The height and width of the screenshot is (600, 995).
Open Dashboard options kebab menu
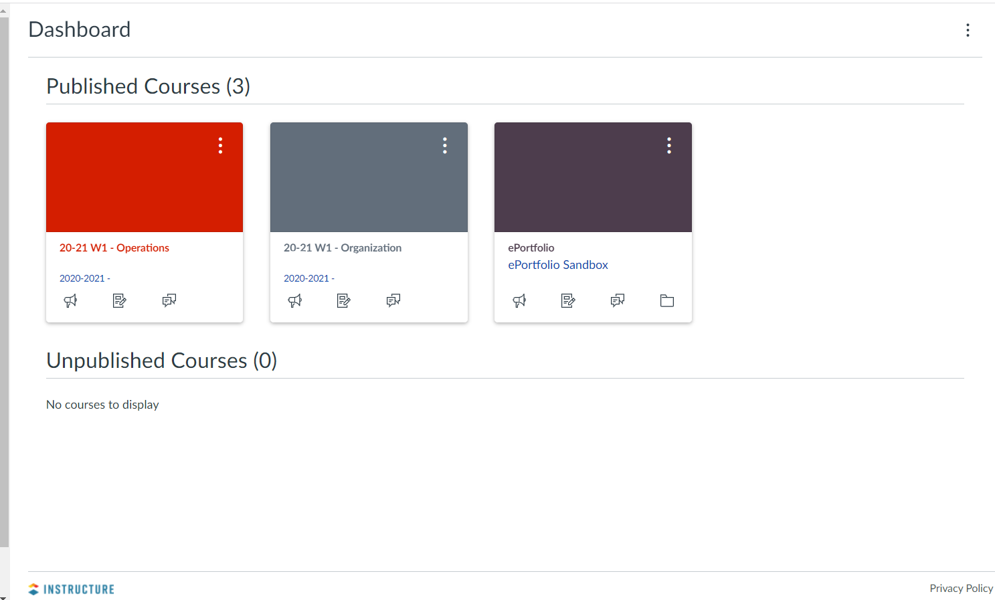968,30
